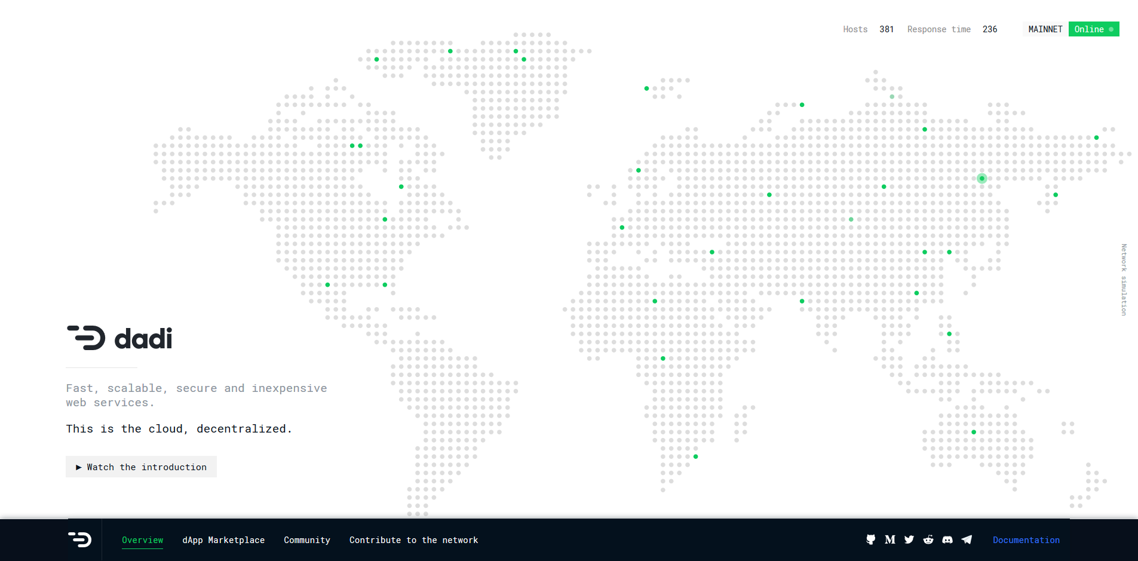
Task: Select the Overview tab
Action: (142, 540)
